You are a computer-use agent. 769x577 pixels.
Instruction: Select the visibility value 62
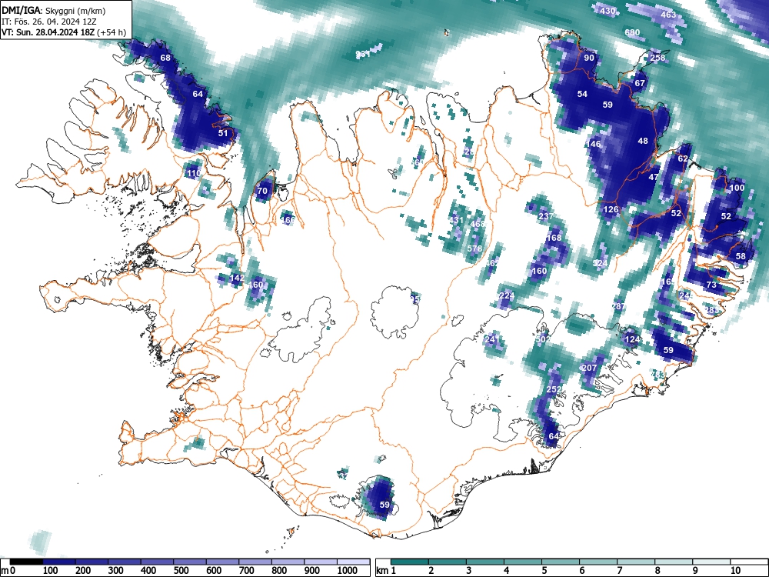683,158
